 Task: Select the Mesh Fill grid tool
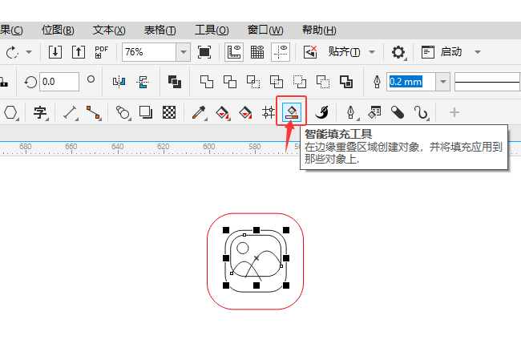pyautogui.click(x=269, y=112)
